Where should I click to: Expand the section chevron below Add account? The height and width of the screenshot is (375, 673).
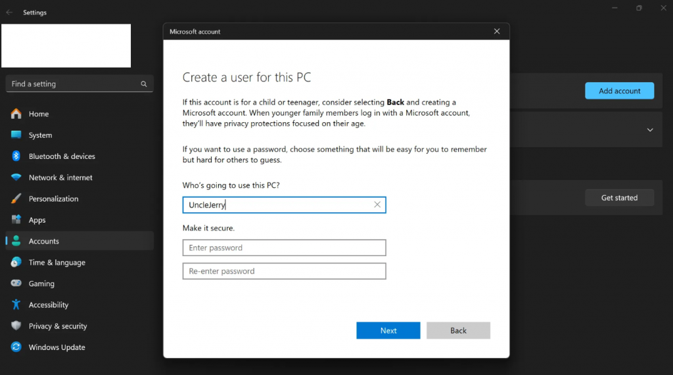pyautogui.click(x=650, y=129)
